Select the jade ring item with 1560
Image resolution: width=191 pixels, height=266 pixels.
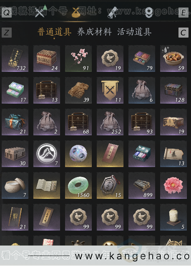click(78, 185)
